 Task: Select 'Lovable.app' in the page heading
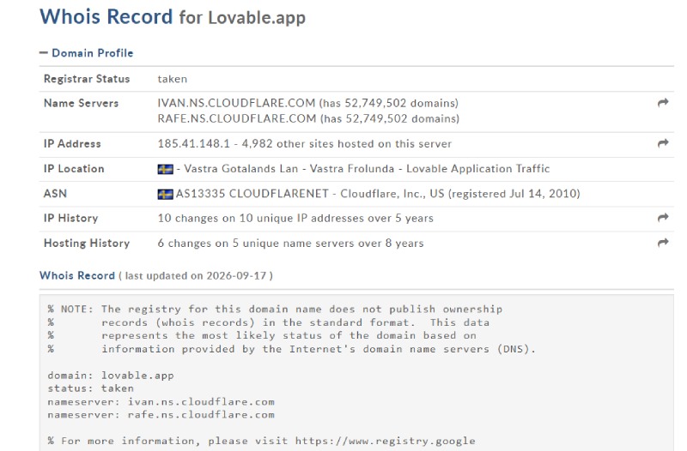tap(257, 18)
